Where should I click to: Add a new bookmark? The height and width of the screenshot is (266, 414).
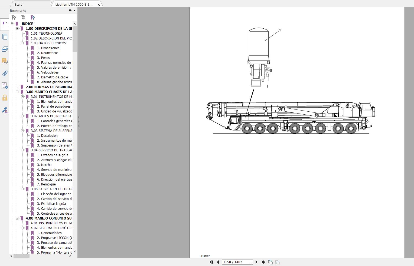click(x=23, y=18)
